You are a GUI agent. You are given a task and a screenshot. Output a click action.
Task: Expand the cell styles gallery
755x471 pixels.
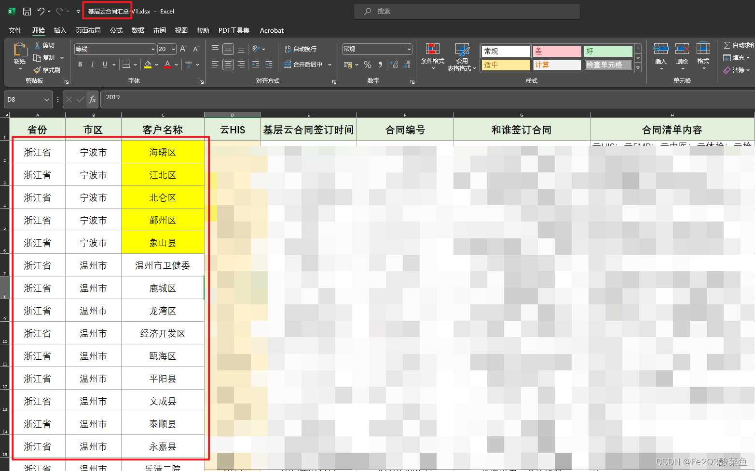638,67
